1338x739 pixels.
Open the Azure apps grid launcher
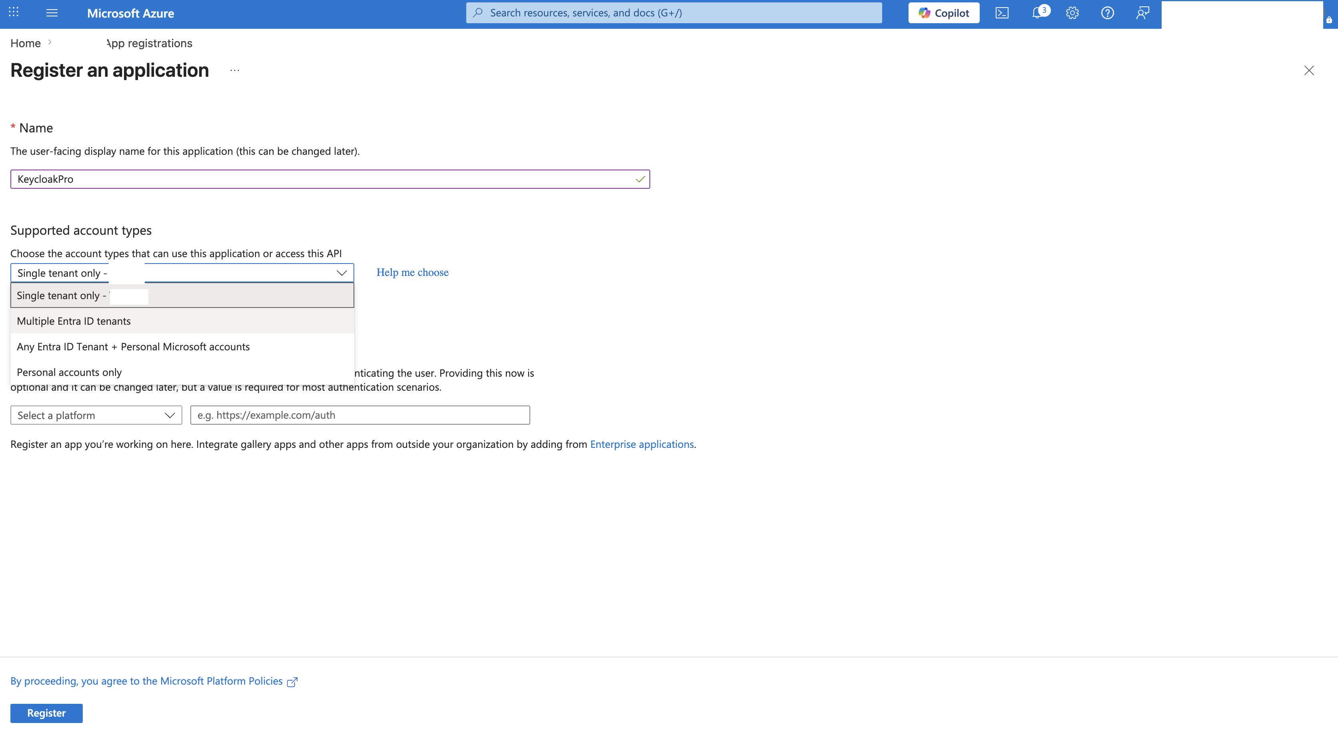click(14, 12)
